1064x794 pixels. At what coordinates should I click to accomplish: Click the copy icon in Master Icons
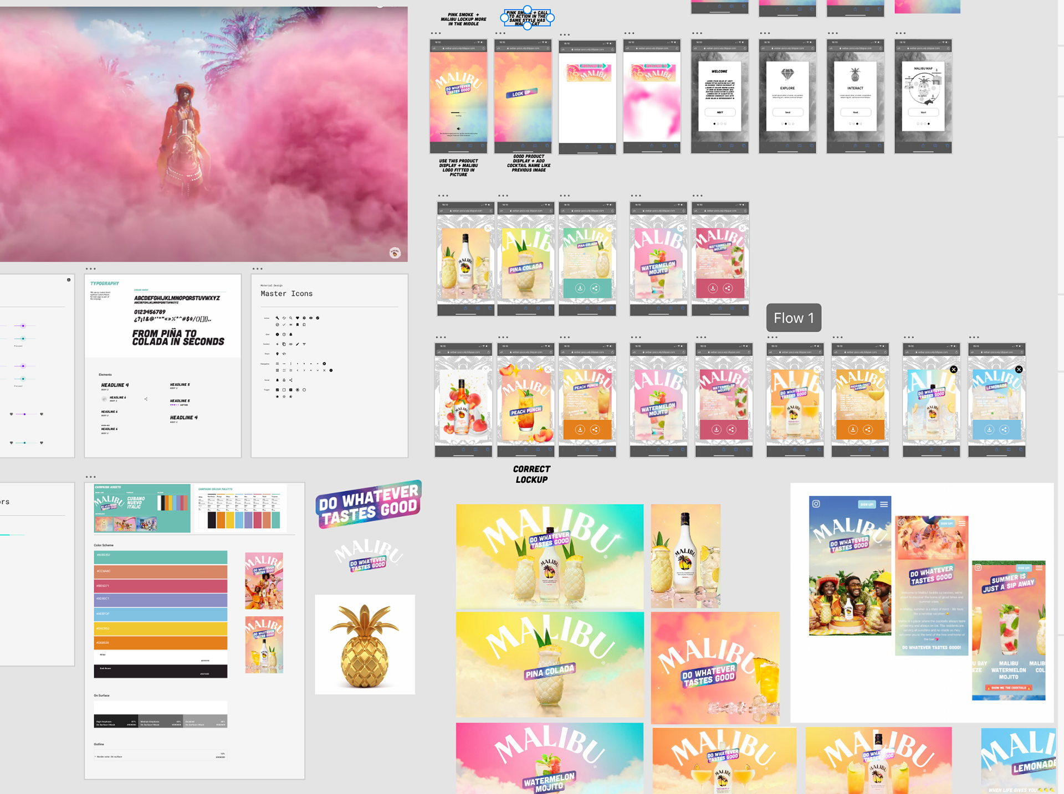click(x=284, y=344)
